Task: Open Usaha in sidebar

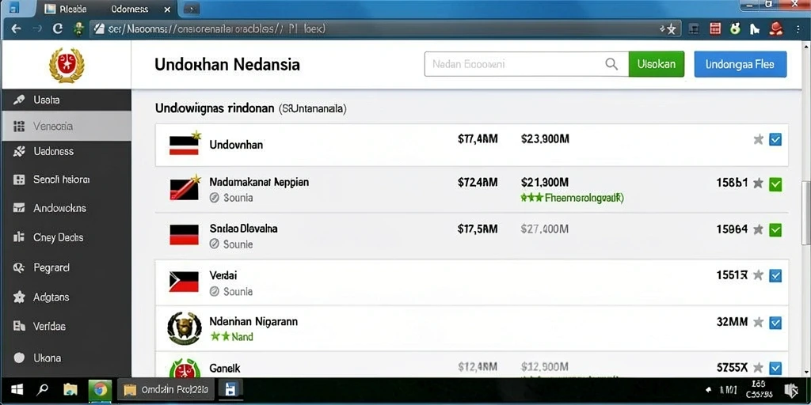Action: click(67, 100)
